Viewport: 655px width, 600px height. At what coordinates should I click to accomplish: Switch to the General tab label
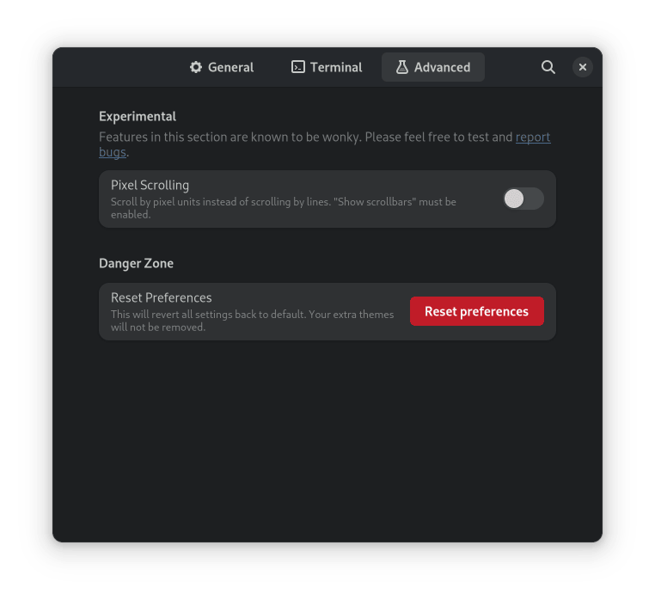(230, 67)
